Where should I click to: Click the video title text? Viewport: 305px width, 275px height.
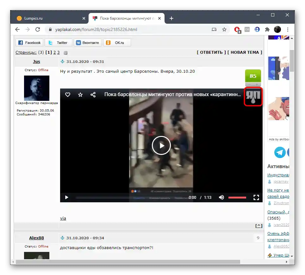(172, 95)
